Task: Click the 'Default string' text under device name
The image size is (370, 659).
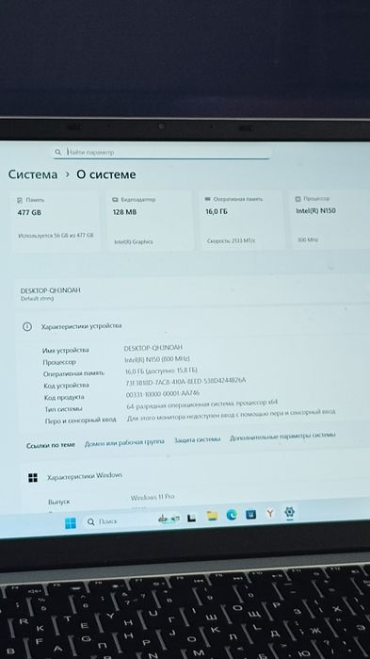Action: [x=38, y=299]
